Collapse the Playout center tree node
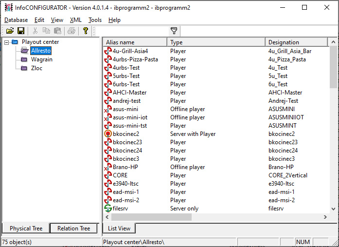This screenshot has height=247, width=339. [x=7, y=42]
